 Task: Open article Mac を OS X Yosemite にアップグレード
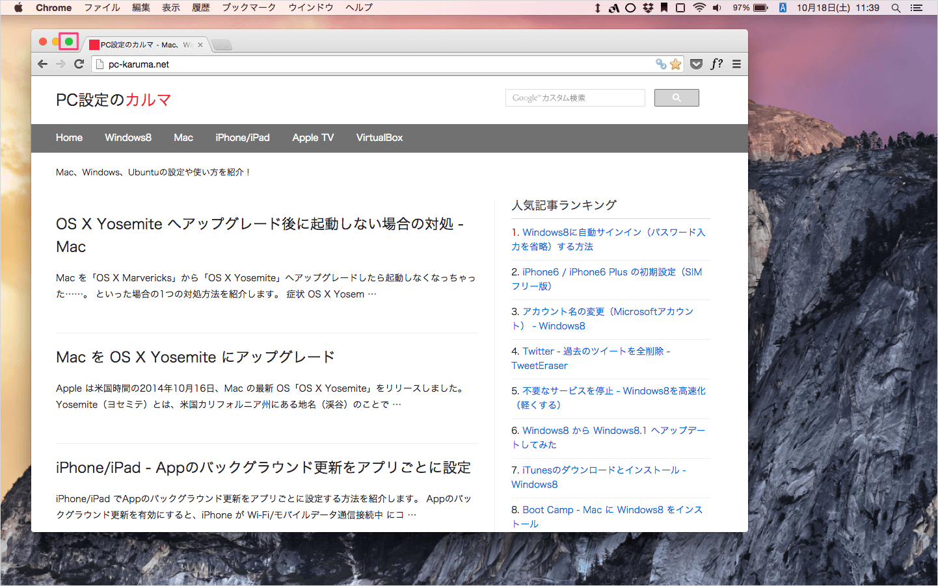click(x=195, y=357)
